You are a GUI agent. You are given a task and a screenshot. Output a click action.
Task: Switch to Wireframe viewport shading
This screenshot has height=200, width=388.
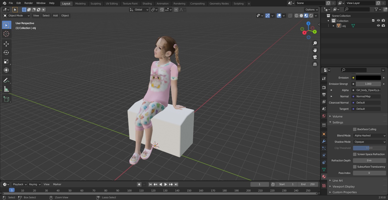tap(297, 16)
